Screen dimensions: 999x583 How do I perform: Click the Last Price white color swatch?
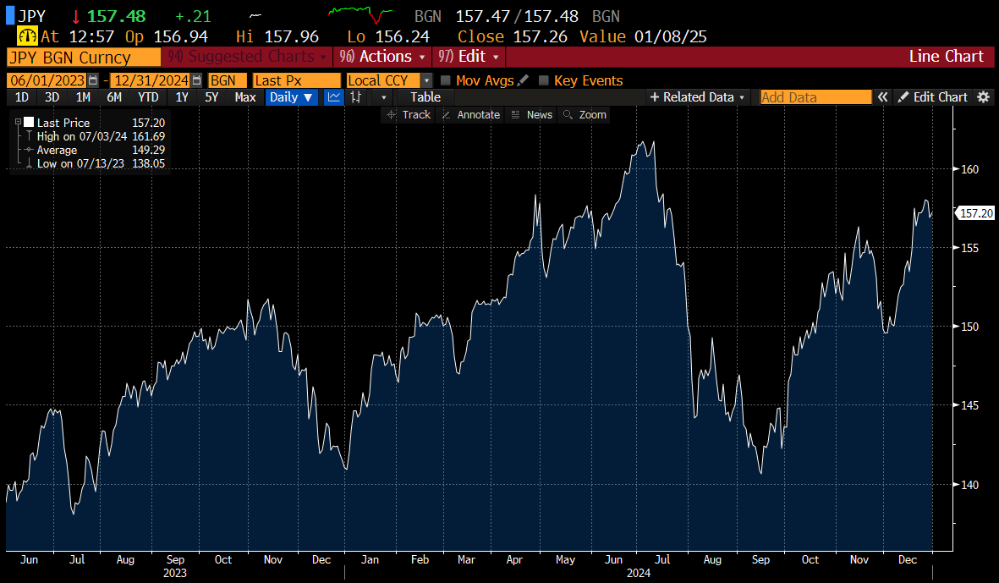[29, 123]
